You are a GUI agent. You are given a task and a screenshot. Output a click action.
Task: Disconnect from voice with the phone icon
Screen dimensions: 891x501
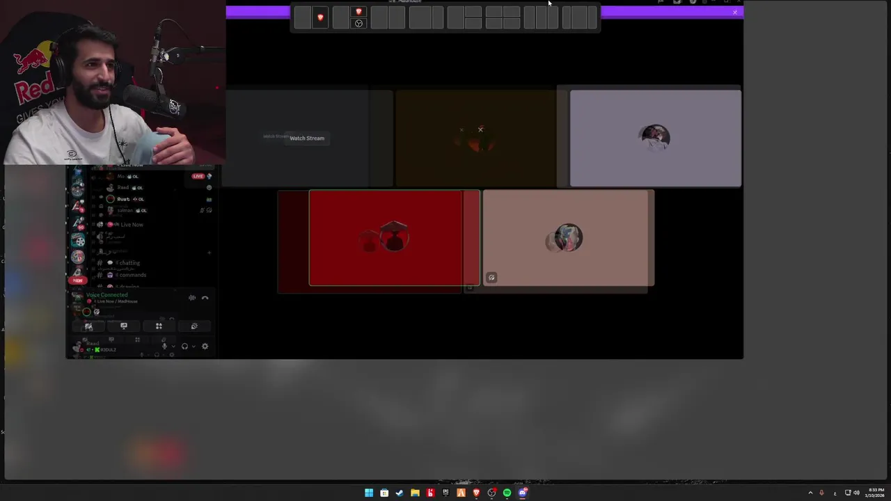(205, 298)
